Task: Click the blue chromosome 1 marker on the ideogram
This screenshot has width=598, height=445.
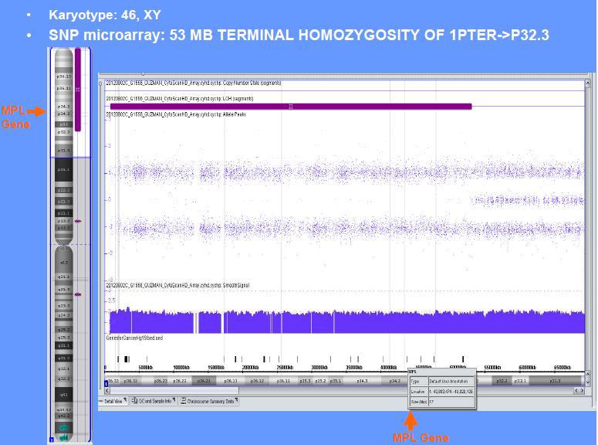Action: [106, 382]
